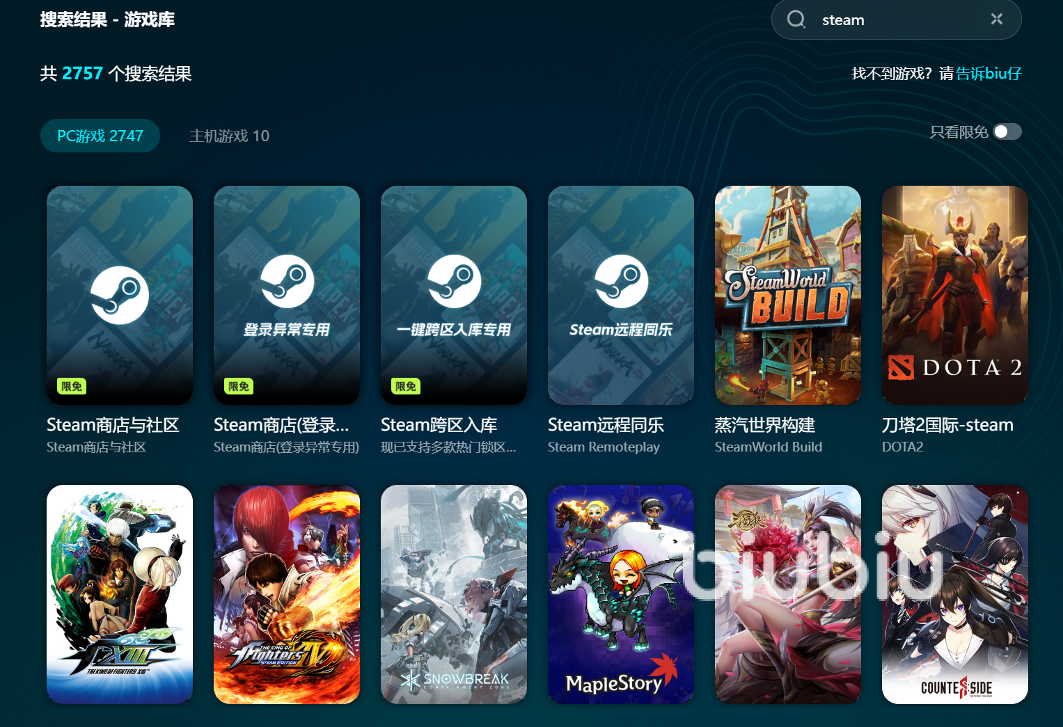Open King of Fighters XIV cover
This screenshot has width=1063, height=727.
[x=287, y=594]
